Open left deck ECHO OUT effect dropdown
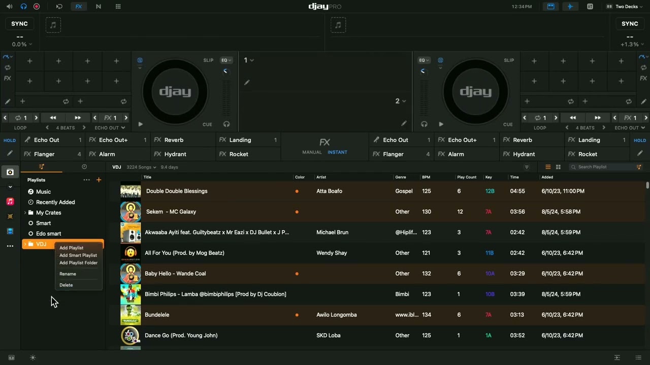The image size is (650, 365). coord(110,128)
